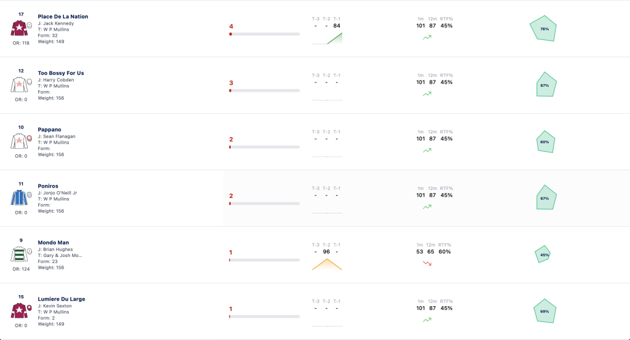
Task: Click the rating bar showing 4 for Place De La Nation
Action: tap(265, 34)
